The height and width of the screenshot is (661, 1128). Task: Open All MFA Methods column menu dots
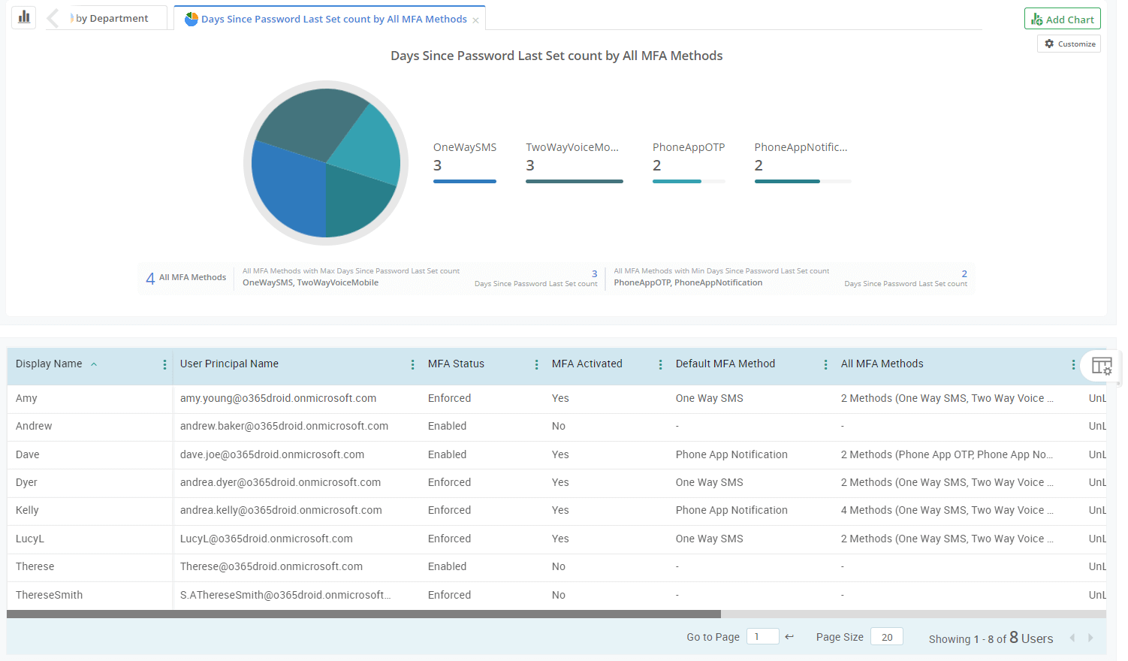(1073, 364)
